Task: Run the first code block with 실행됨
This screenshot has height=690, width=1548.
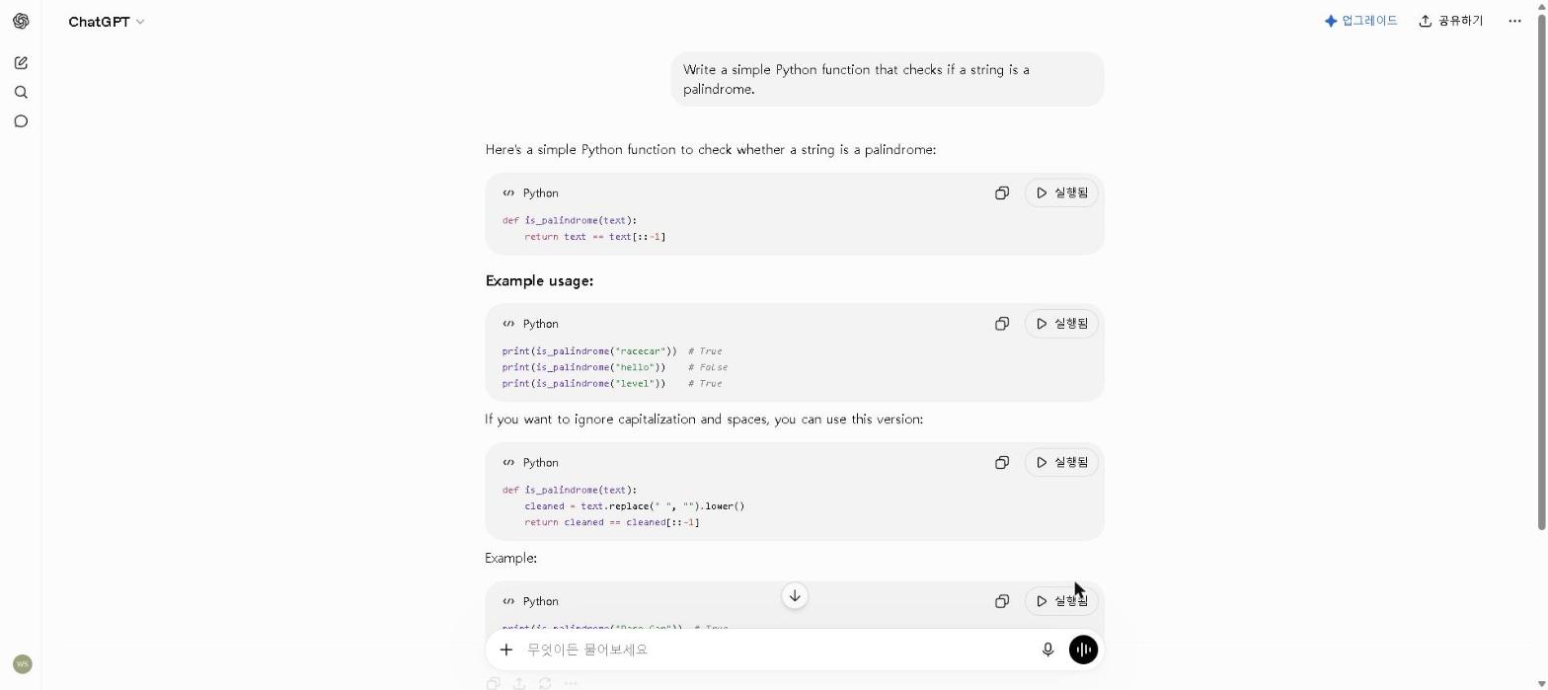Action: [1061, 192]
